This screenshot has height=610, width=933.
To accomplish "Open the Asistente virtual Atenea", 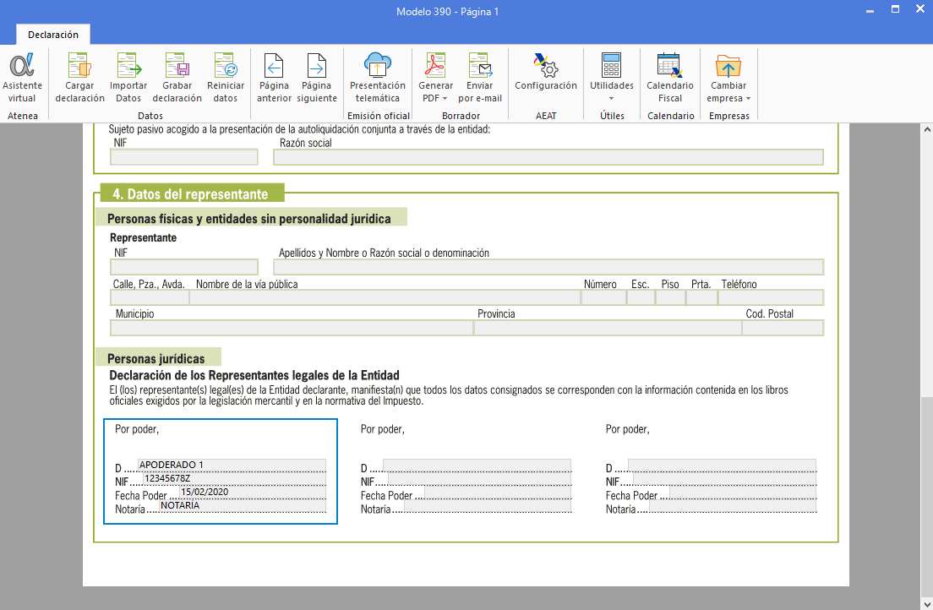I will pyautogui.click(x=22, y=78).
